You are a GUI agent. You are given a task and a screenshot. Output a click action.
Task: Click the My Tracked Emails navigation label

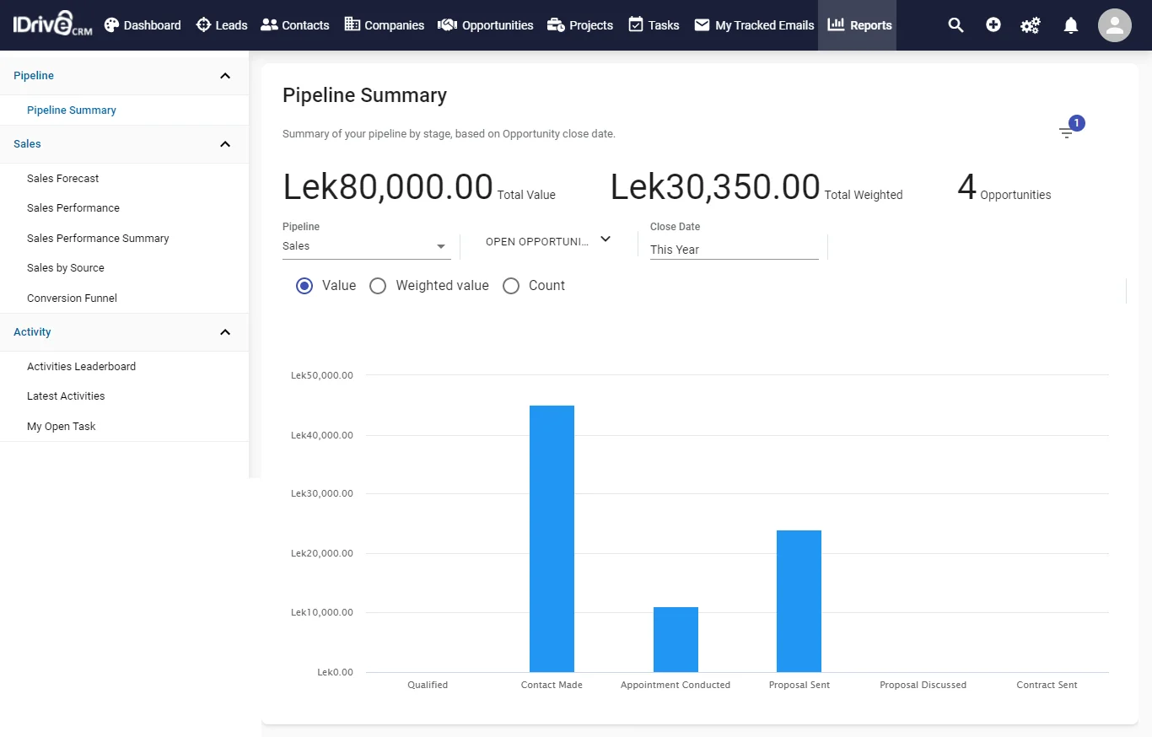(765, 25)
